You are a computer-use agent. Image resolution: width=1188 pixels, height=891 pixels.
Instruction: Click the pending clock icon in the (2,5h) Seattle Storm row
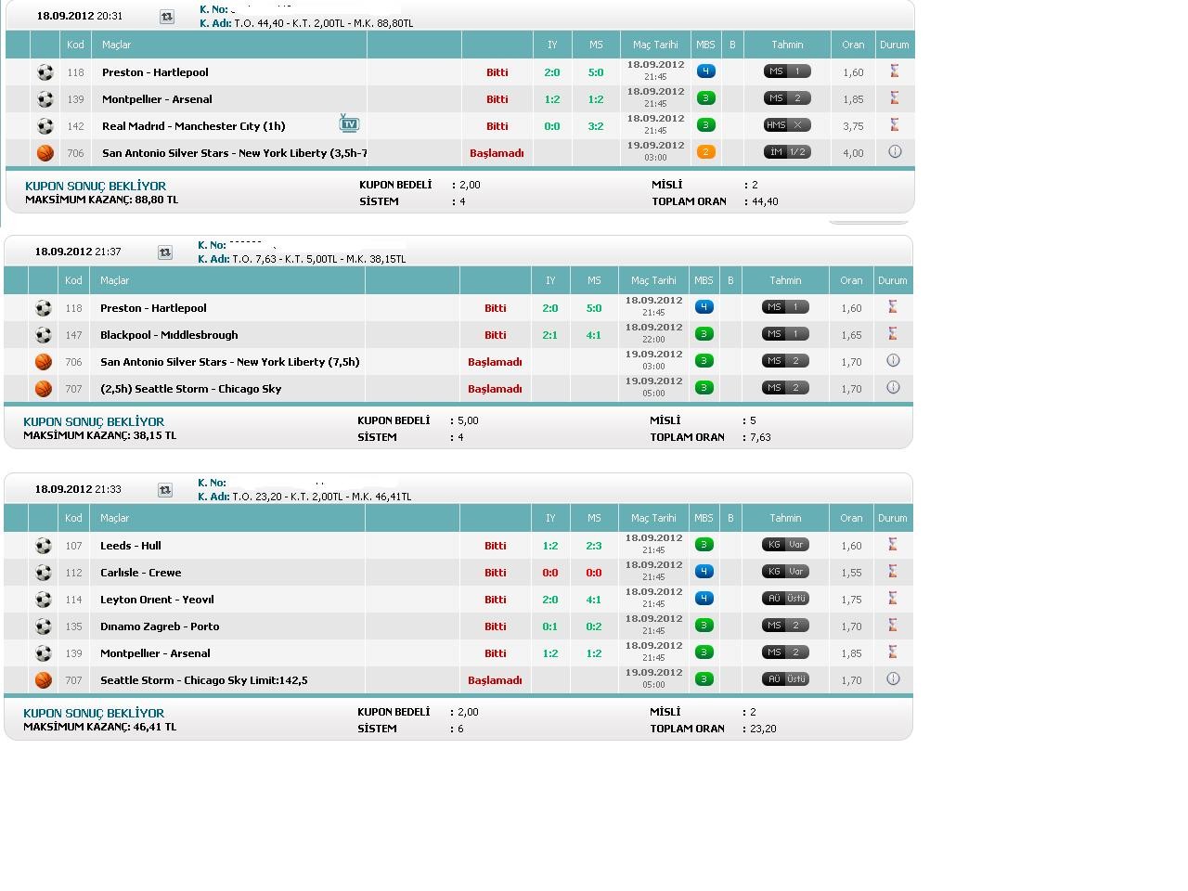[x=893, y=387]
